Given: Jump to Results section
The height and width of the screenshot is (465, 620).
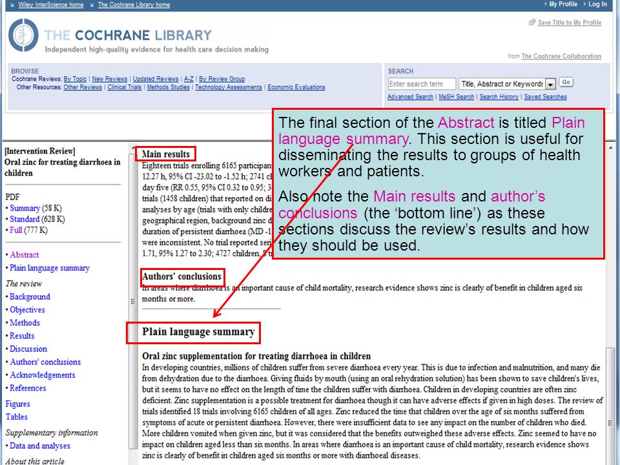Looking at the screenshot, I should (22, 336).
